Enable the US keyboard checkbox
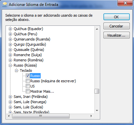 coord(28,86)
